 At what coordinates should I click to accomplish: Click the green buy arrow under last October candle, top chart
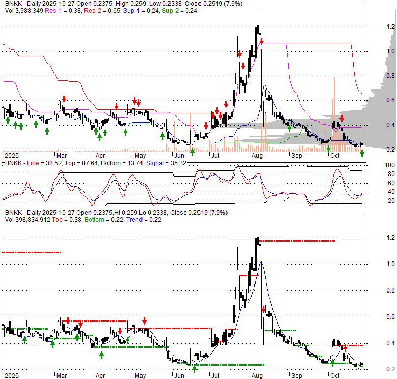(362, 153)
